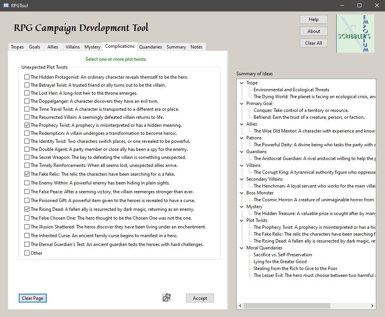Click the summary horizontal scrollbar thumb
The image size is (385, 317).
tap(286, 306)
